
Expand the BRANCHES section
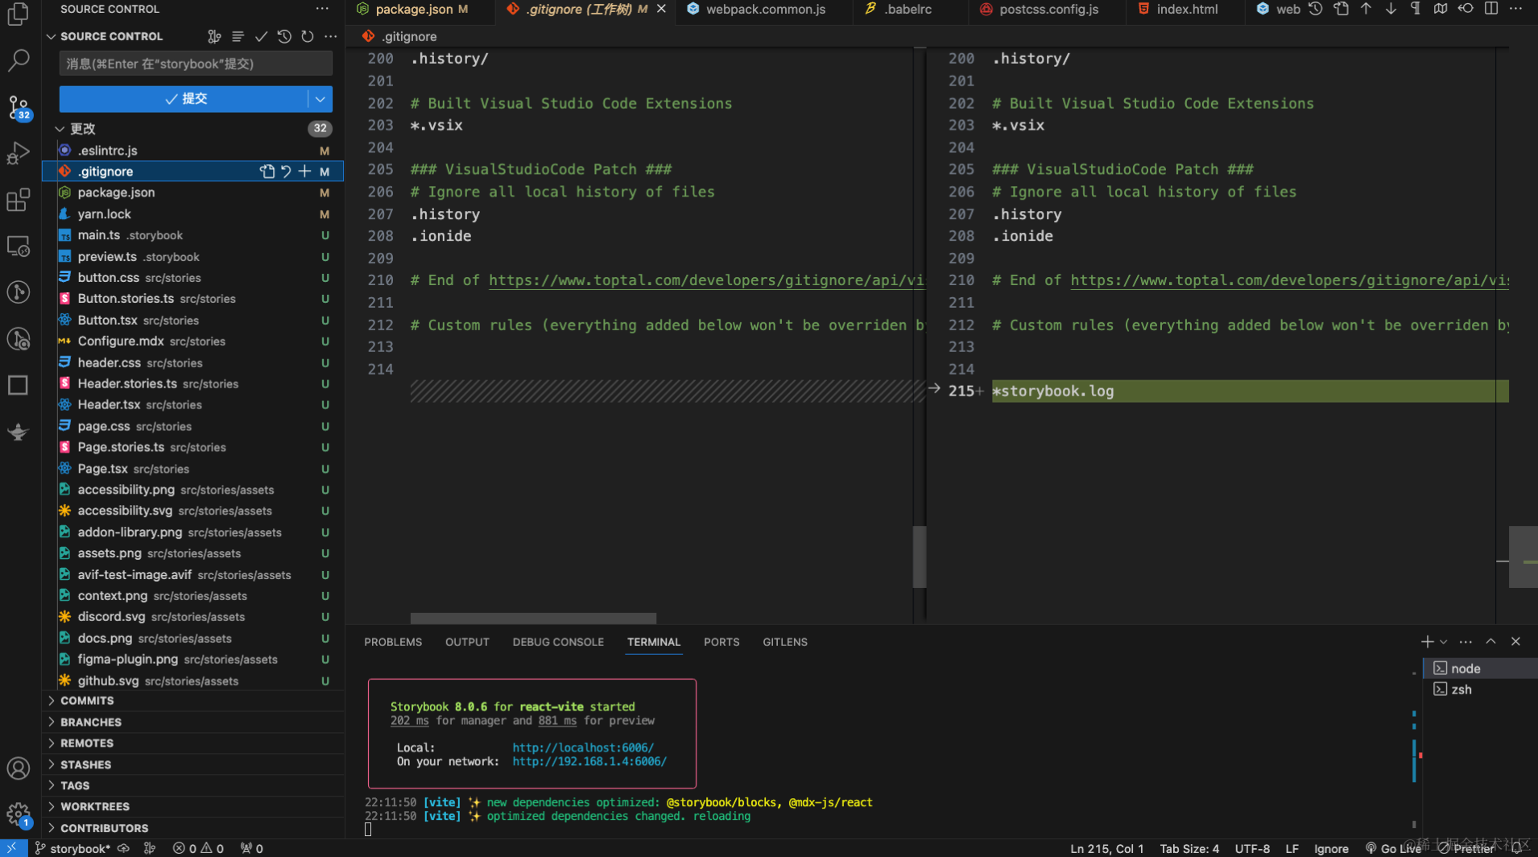click(90, 722)
